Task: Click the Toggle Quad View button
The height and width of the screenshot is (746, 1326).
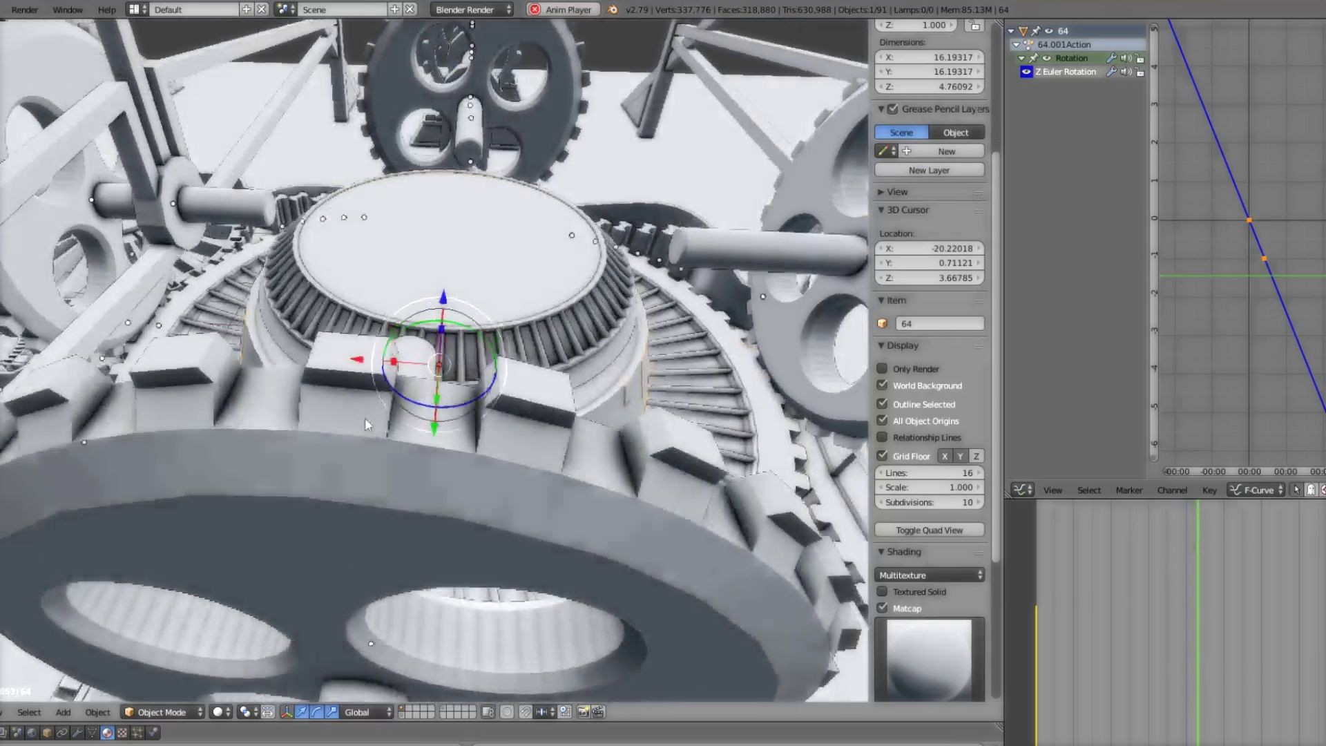Action: 928,530
